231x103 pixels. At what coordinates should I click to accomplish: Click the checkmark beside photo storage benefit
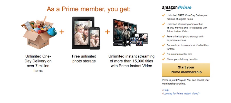click(163, 36)
